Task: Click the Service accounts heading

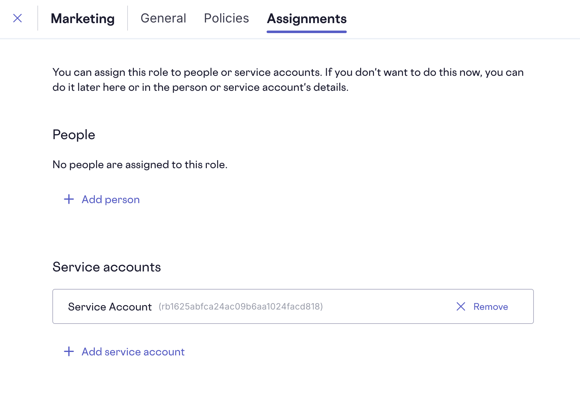Action: [x=107, y=267]
